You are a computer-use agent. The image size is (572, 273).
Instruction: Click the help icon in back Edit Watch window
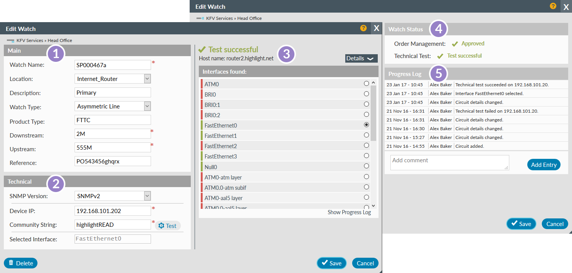(x=553, y=6)
